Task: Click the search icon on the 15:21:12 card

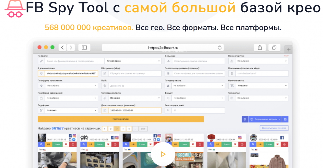Action: pyautogui.click(x=41, y=144)
